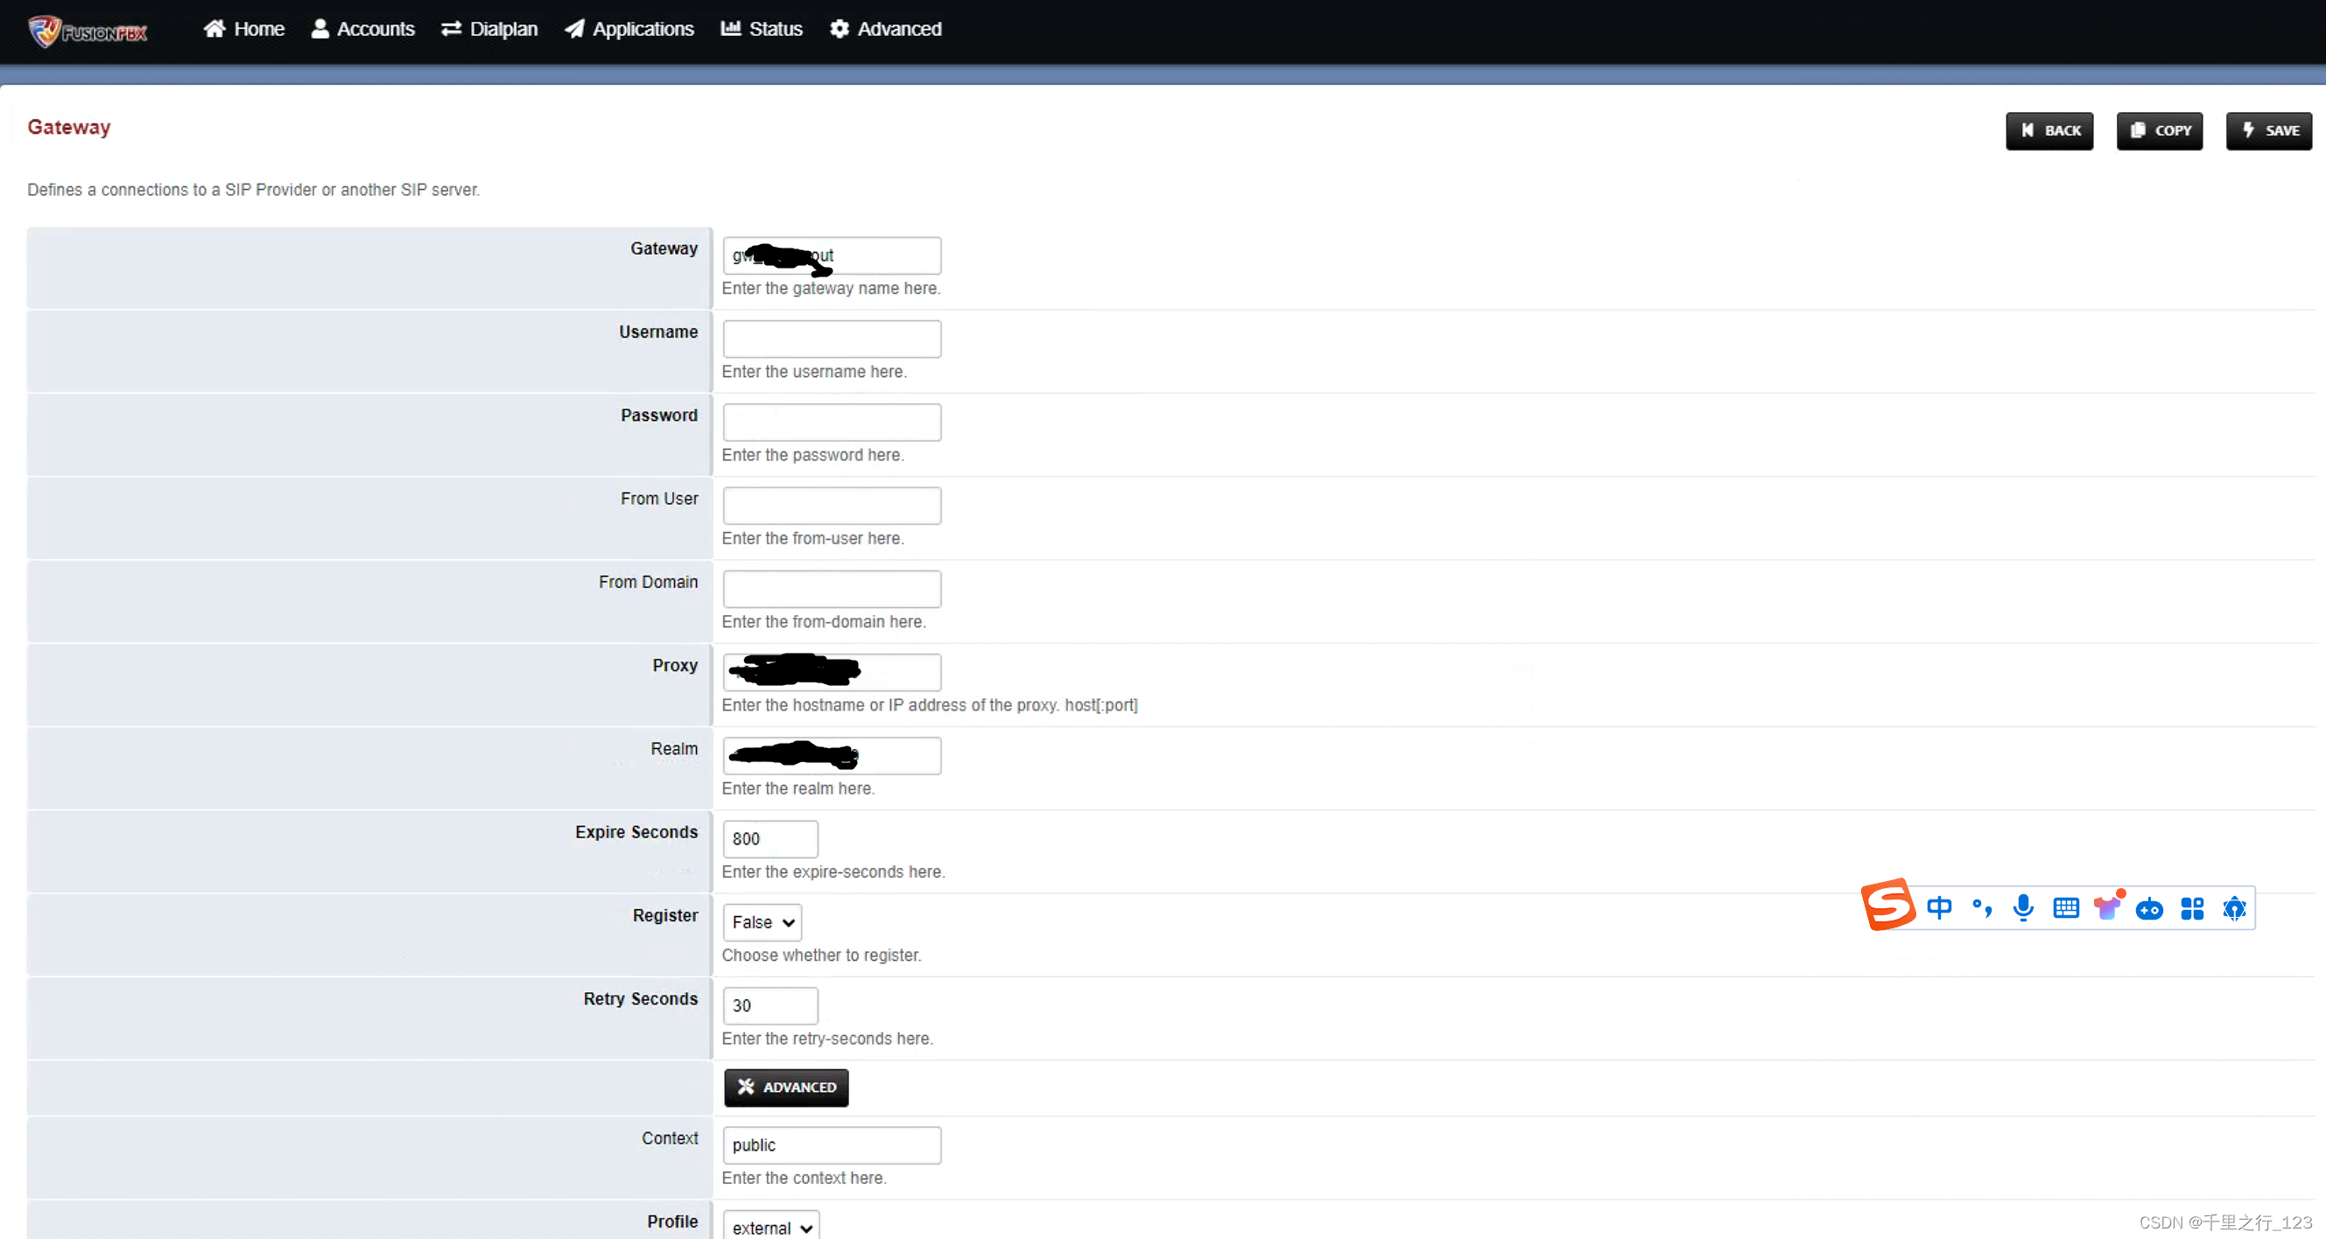Screen dimensions: 2326x1239
Task: Click the Copy button
Action: click(x=2159, y=131)
